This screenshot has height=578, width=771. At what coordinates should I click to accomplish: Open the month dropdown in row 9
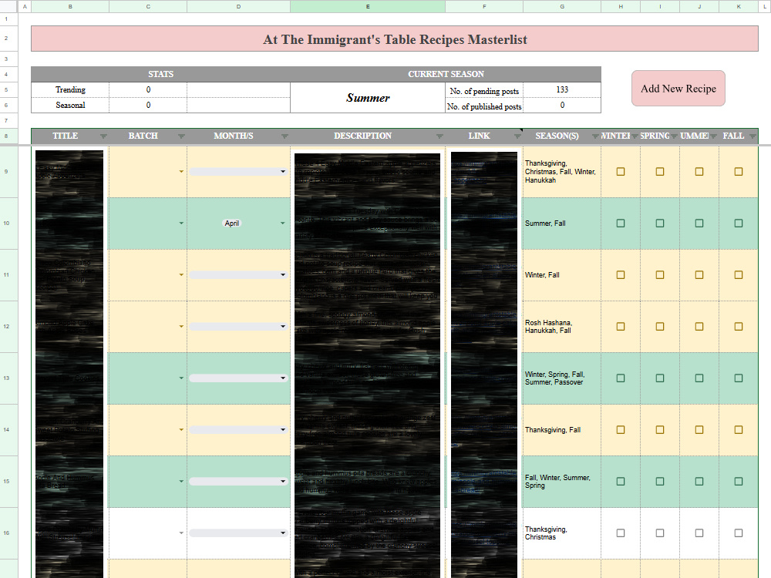tap(238, 172)
